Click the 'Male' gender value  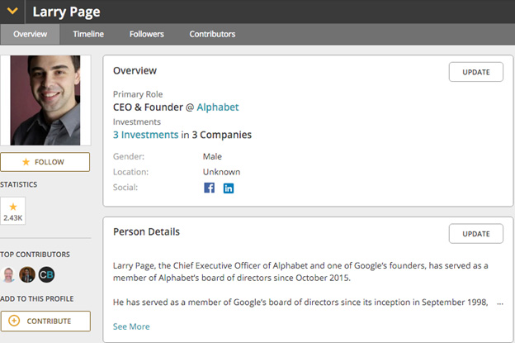pyautogui.click(x=212, y=156)
